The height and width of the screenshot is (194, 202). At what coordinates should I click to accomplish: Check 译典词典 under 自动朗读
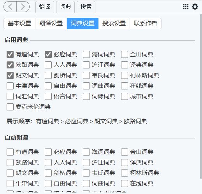125,163
